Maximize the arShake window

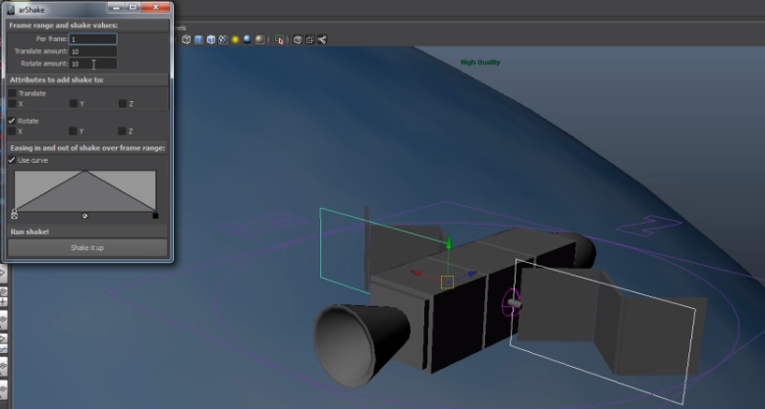[x=133, y=7]
